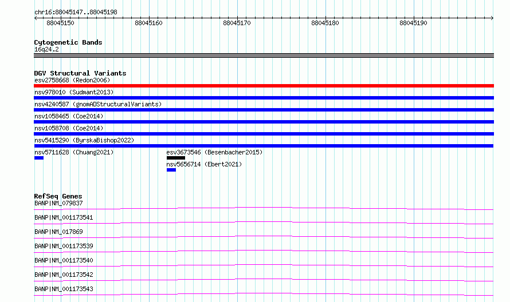The width and height of the screenshot is (510, 302).
Task: Select variant label nsv5711628 (Chuang2021)
Action: (74, 152)
